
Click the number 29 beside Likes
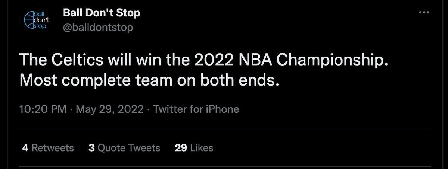coord(181,148)
